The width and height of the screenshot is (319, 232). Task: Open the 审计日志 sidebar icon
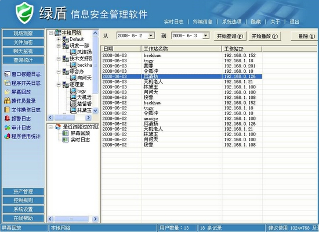[x=7, y=127]
